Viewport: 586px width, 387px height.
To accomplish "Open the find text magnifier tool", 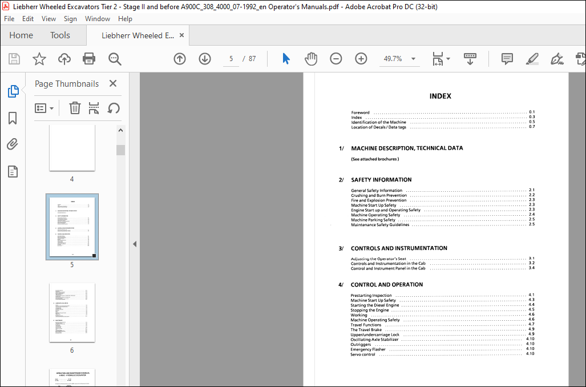I will pos(114,59).
